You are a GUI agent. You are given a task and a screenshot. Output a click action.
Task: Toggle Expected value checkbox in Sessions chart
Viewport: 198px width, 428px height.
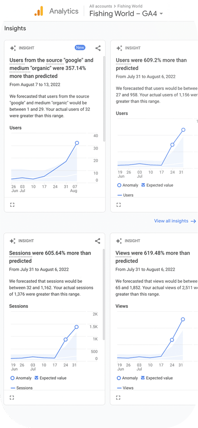click(x=36, y=378)
